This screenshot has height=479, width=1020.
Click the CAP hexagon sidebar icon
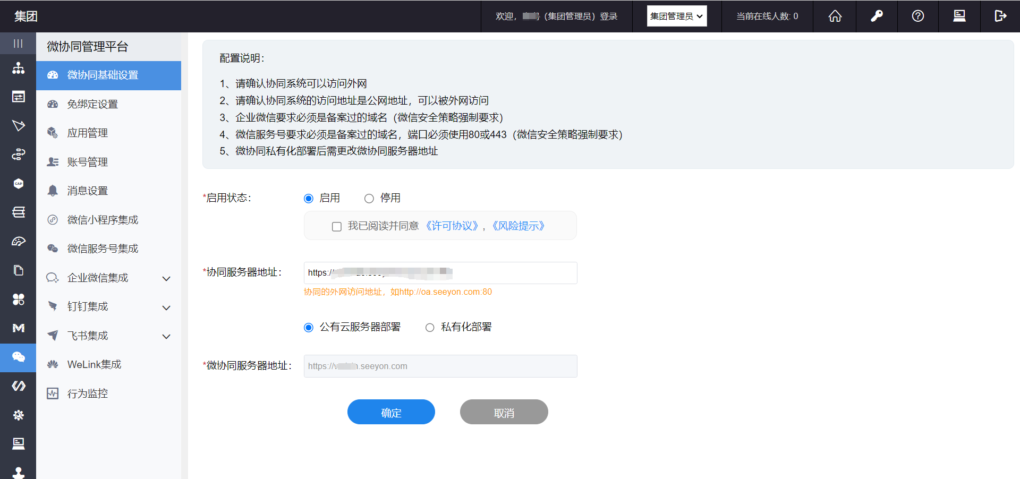(x=18, y=184)
